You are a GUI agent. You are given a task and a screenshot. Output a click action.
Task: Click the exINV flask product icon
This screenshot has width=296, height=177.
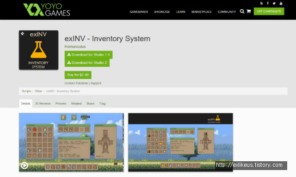tap(38, 50)
